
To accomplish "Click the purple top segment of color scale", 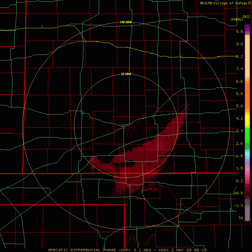I will (x=247, y=28).
